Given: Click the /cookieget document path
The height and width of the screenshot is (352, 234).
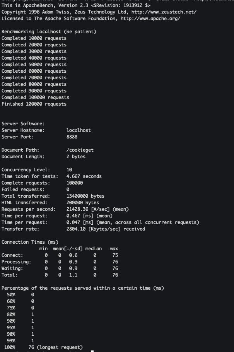Looking at the screenshot, I should pyautogui.click(x=80, y=150).
